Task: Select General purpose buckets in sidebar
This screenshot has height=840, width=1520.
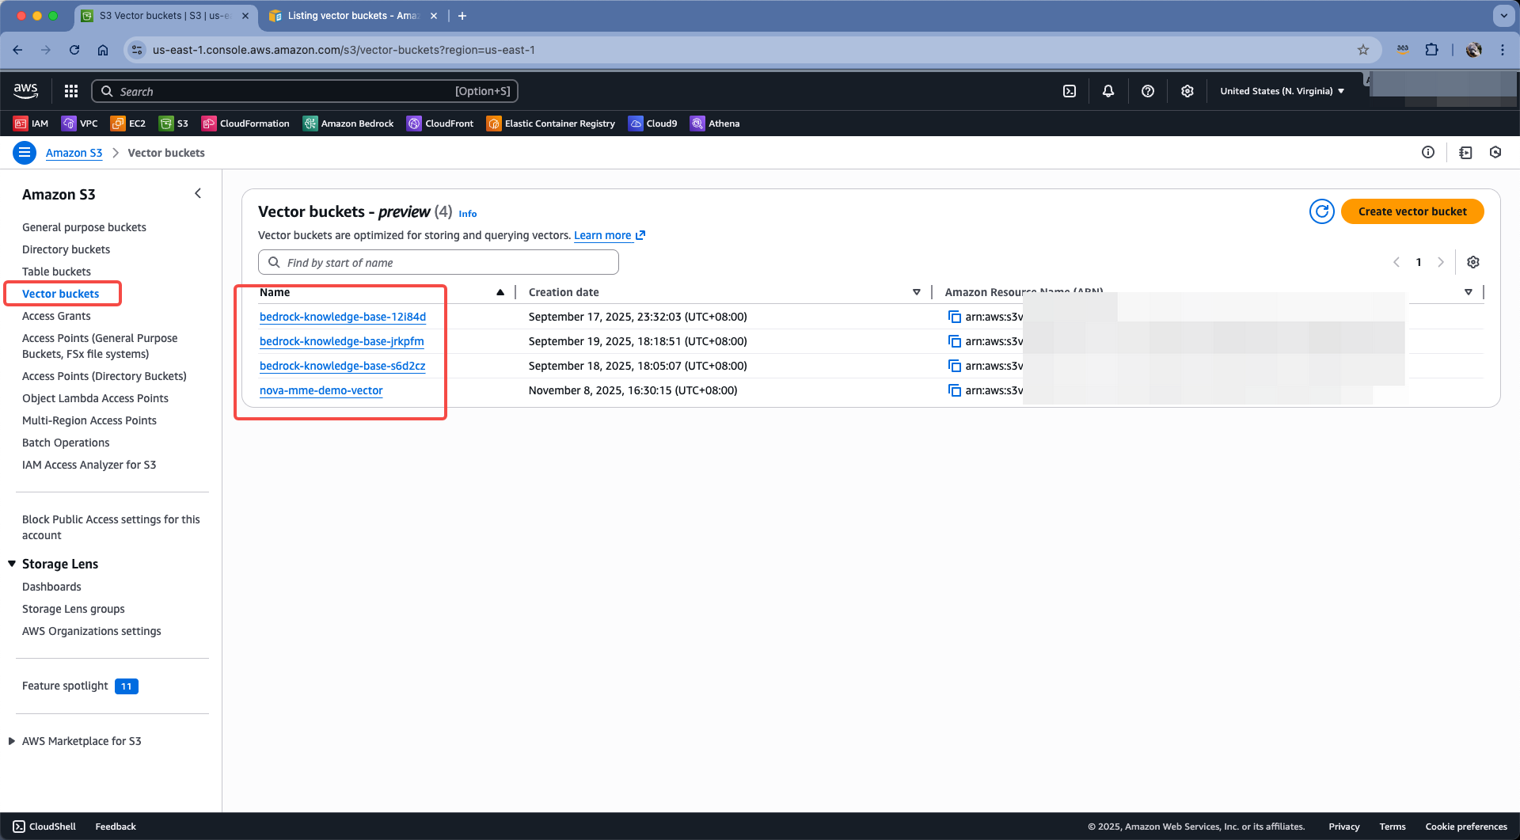Action: point(84,227)
